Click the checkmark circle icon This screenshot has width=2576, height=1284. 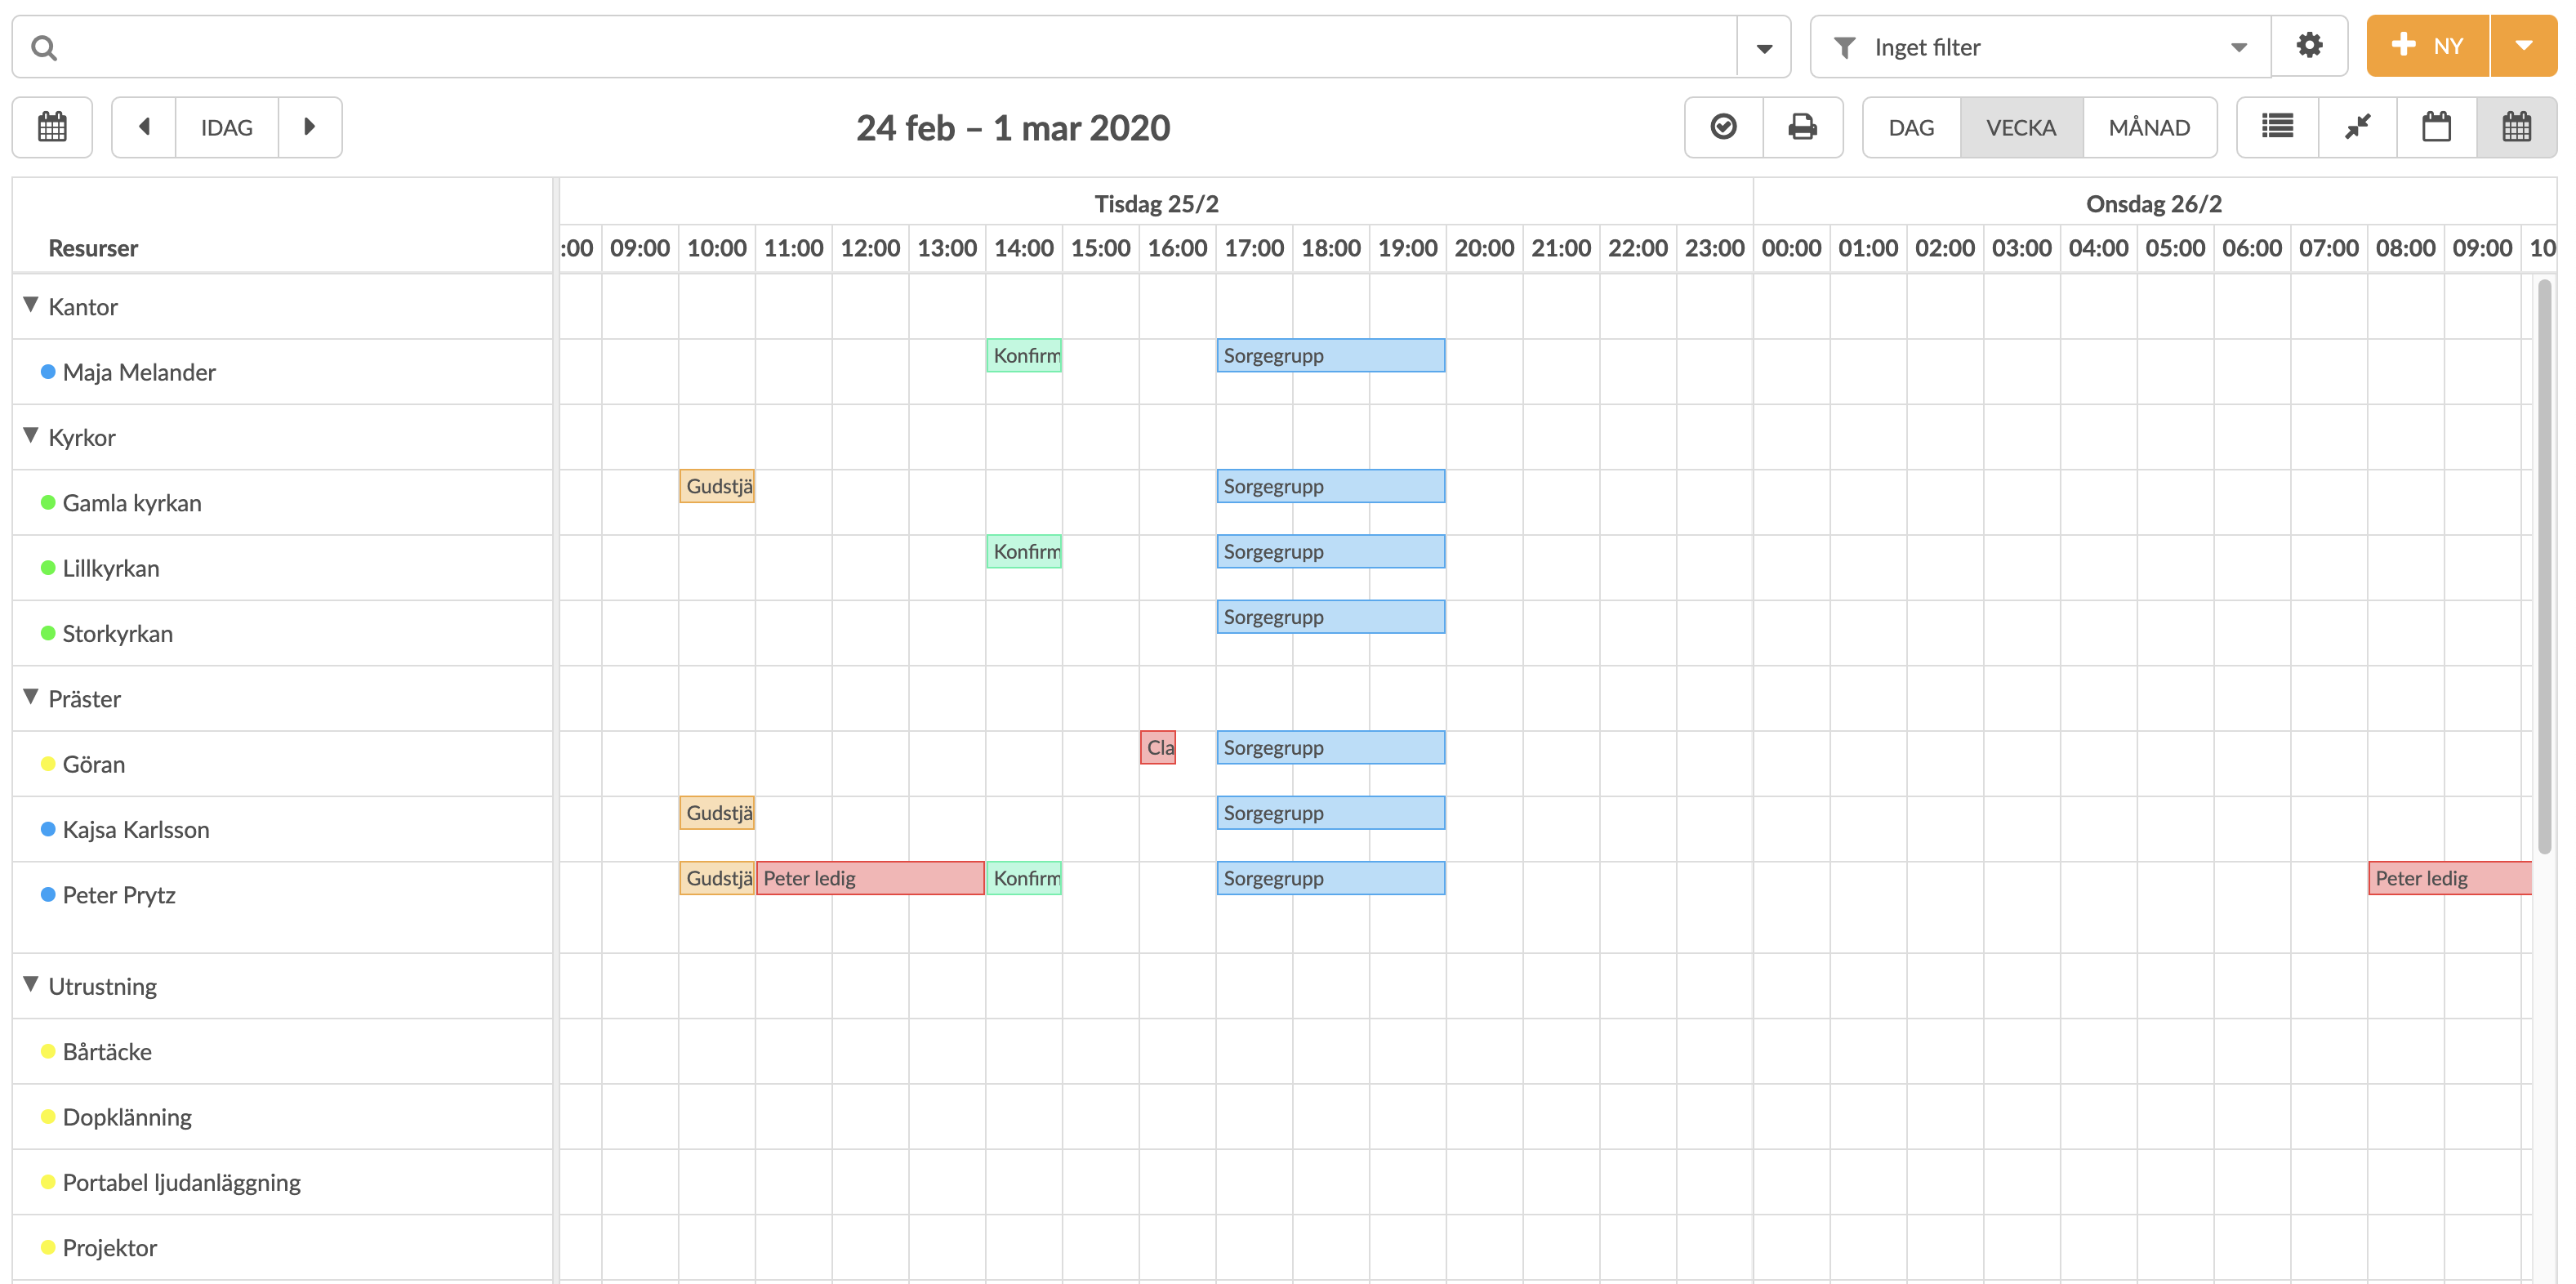point(1723,127)
